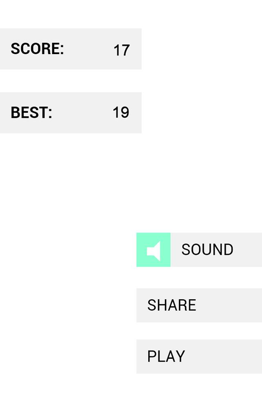Image resolution: width=262 pixels, height=394 pixels.
Task: Click the SOUND text label
Action: 207,250
